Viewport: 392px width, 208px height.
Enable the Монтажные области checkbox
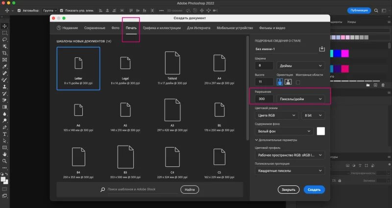[x=298, y=82]
